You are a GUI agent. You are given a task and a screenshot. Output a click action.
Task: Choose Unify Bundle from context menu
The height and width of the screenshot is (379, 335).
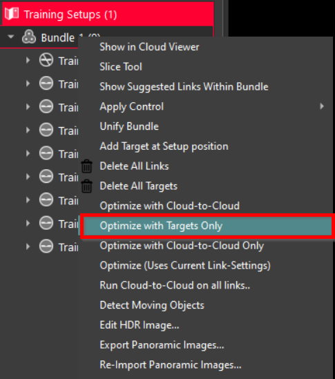(129, 126)
